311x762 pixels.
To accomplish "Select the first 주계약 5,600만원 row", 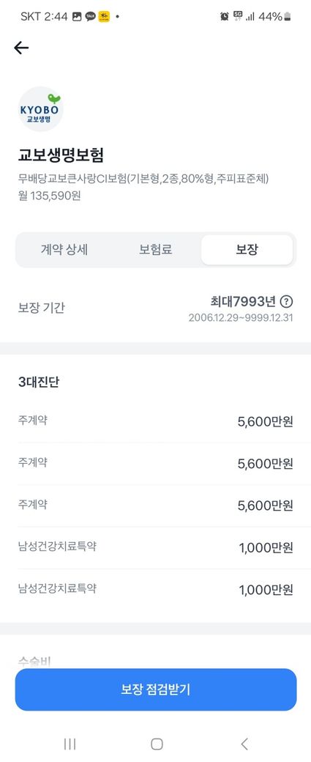I will 156,421.
